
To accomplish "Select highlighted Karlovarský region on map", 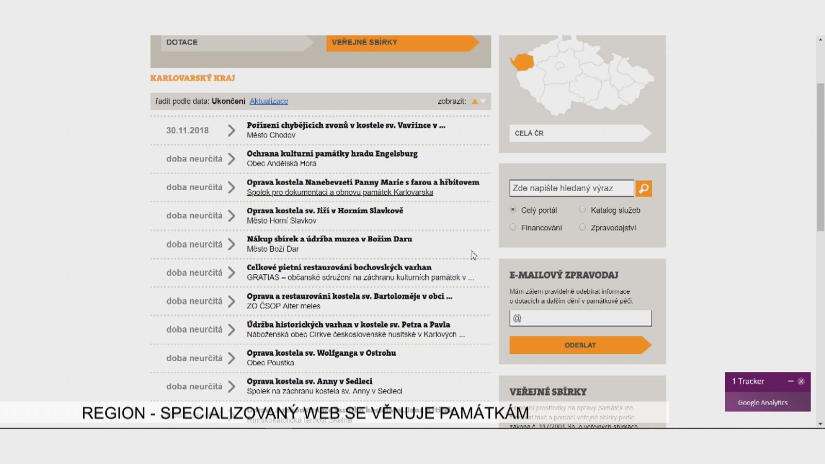I will click(522, 62).
